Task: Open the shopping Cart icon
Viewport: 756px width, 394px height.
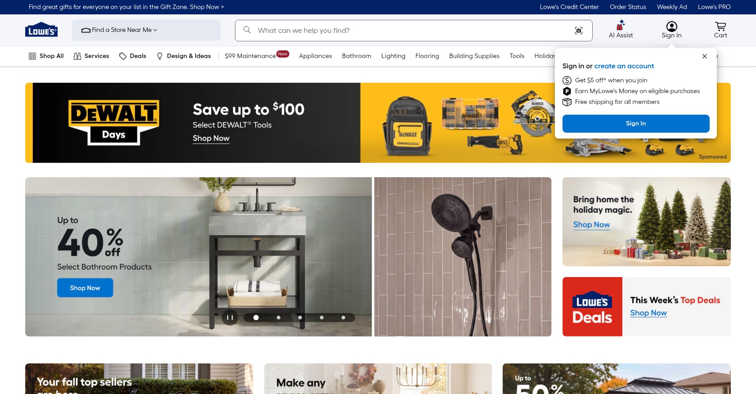Action: tap(720, 30)
